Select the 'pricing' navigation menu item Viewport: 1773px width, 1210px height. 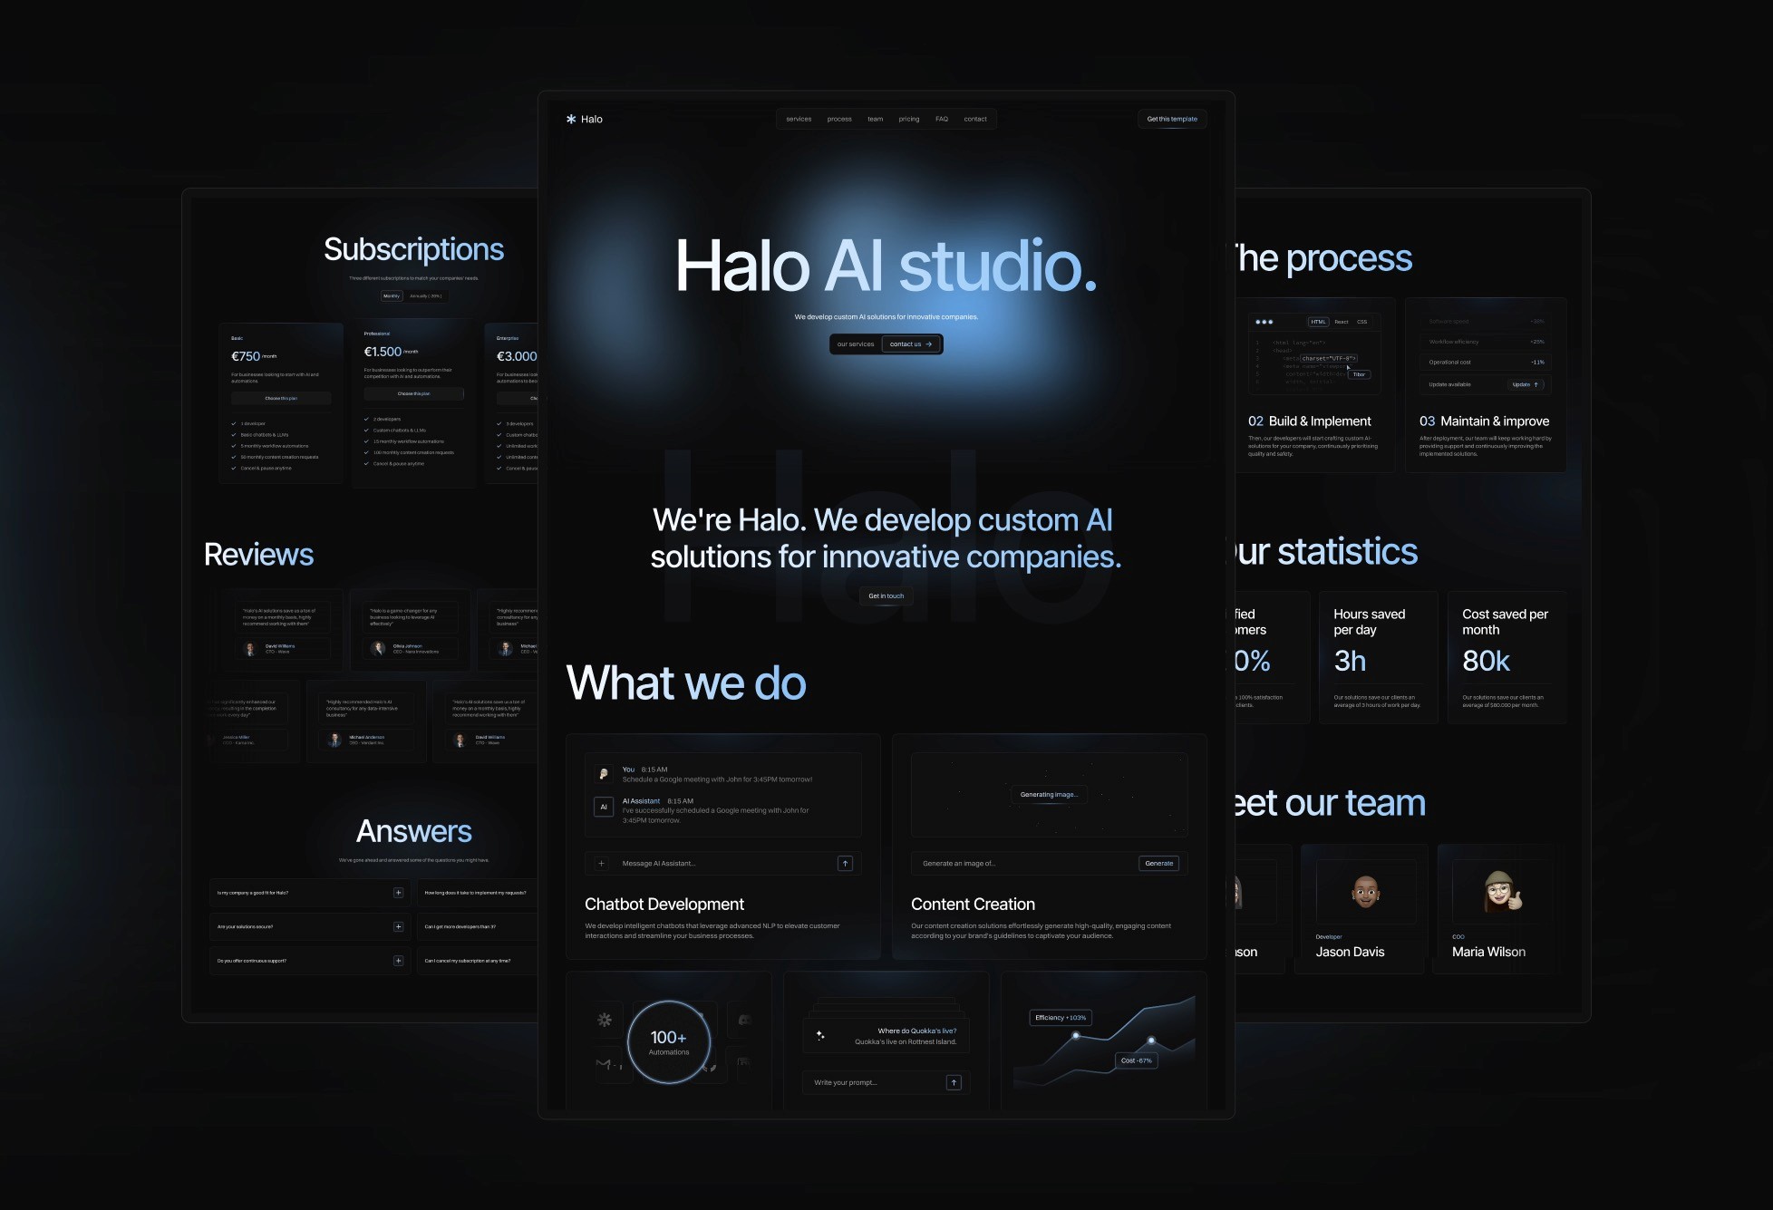point(908,119)
